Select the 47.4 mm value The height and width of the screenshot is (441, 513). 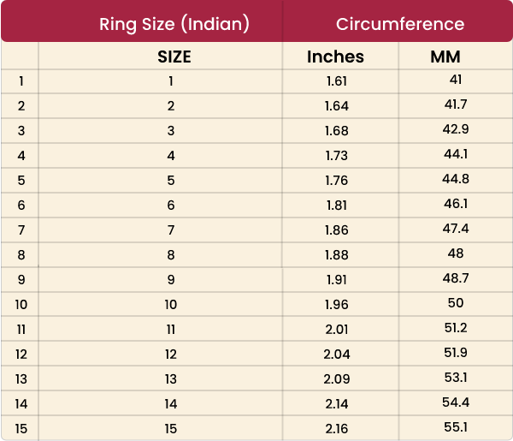[456, 229]
